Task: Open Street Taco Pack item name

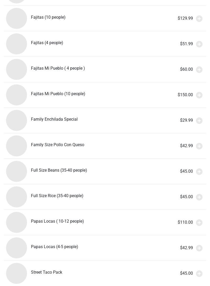Action: click(x=47, y=272)
